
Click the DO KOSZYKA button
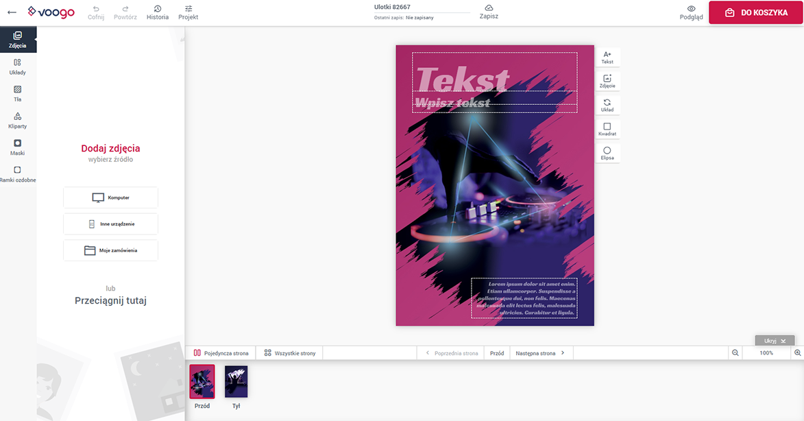756,12
